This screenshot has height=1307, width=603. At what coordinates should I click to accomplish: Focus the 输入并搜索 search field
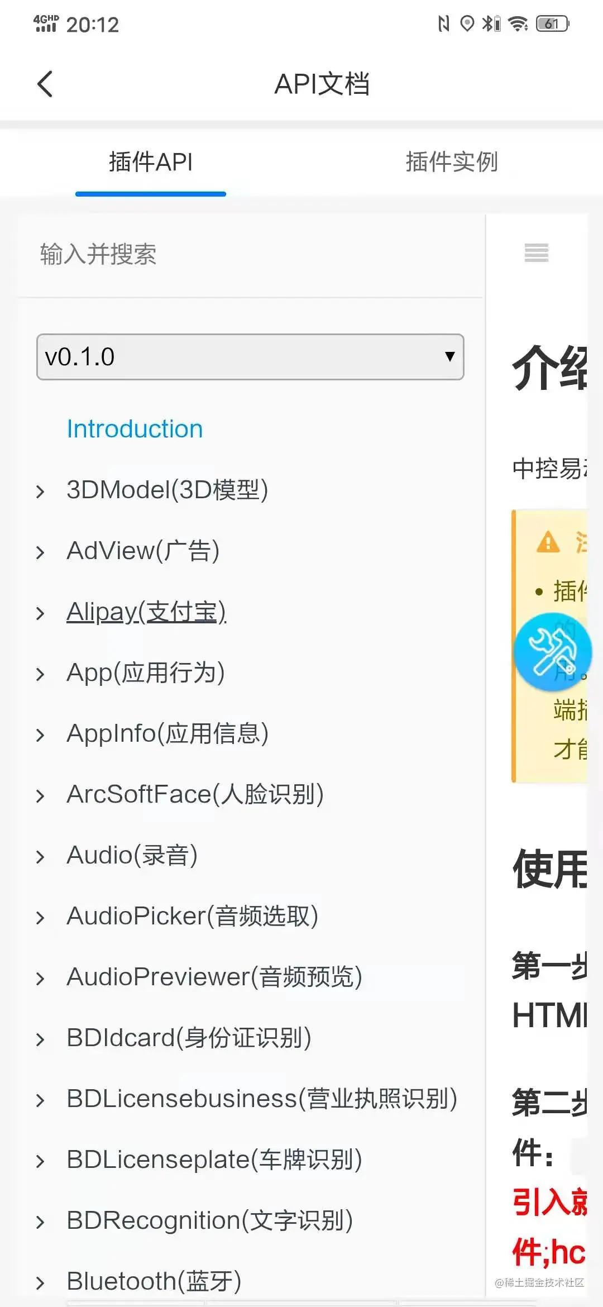(x=250, y=255)
